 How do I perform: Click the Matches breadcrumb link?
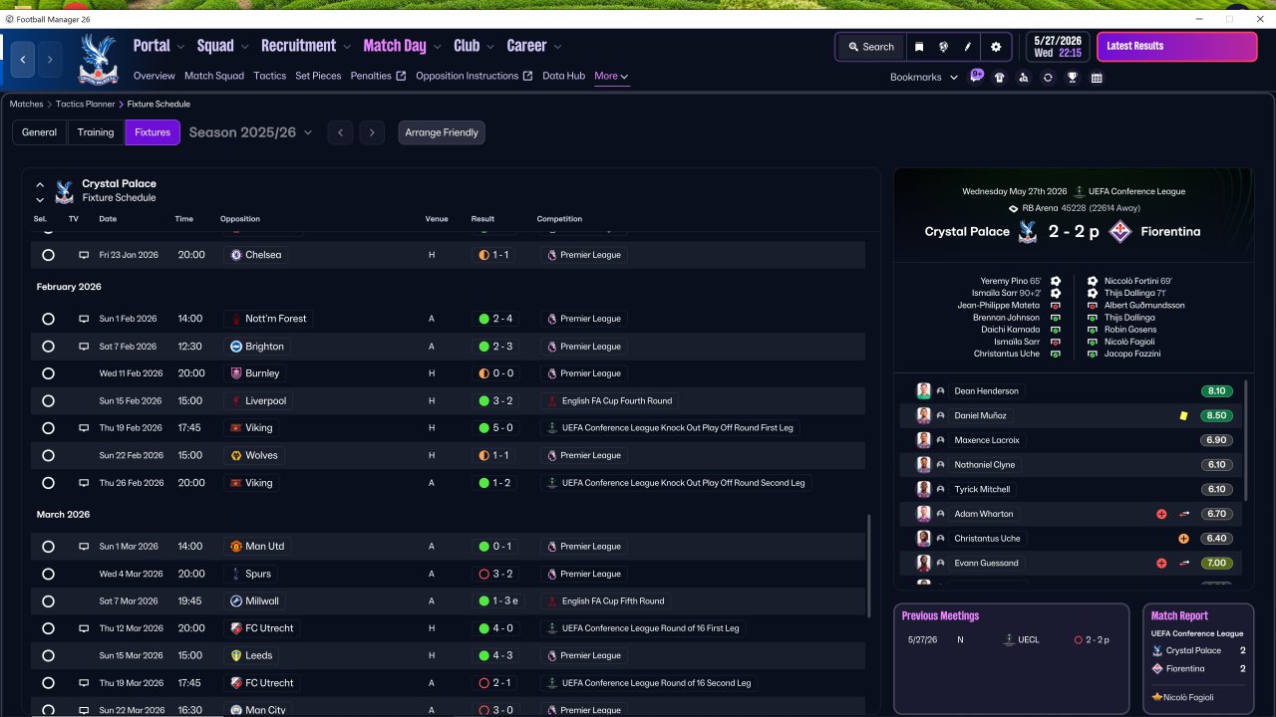(x=27, y=104)
